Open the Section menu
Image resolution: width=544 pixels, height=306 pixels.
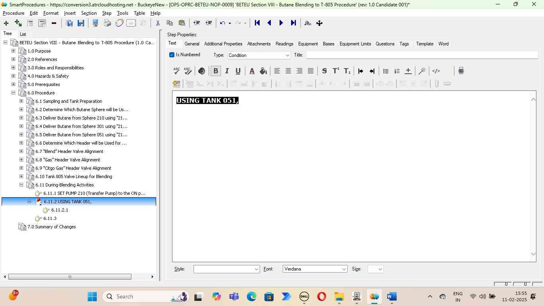(89, 13)
